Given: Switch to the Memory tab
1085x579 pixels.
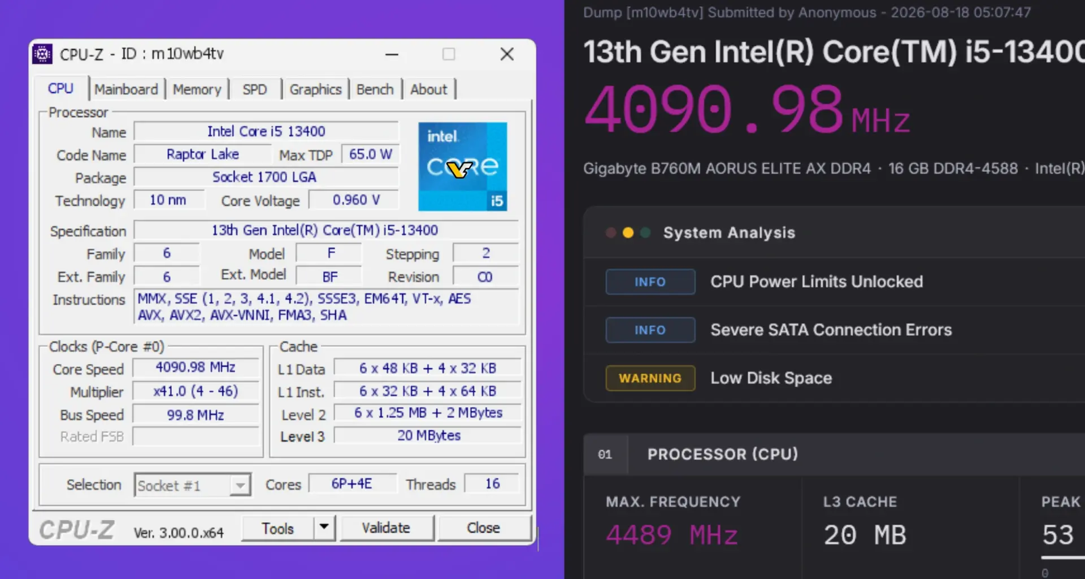Looking at the screenshot, I should [x=197, y=89].
